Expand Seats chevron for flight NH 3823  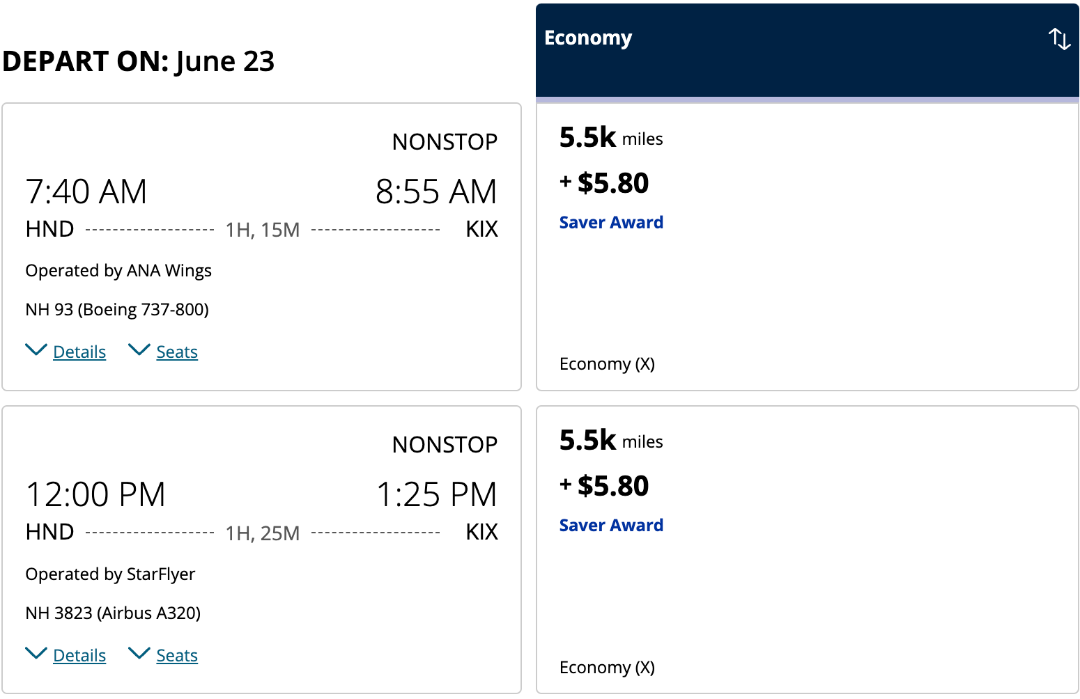[139, 653]
